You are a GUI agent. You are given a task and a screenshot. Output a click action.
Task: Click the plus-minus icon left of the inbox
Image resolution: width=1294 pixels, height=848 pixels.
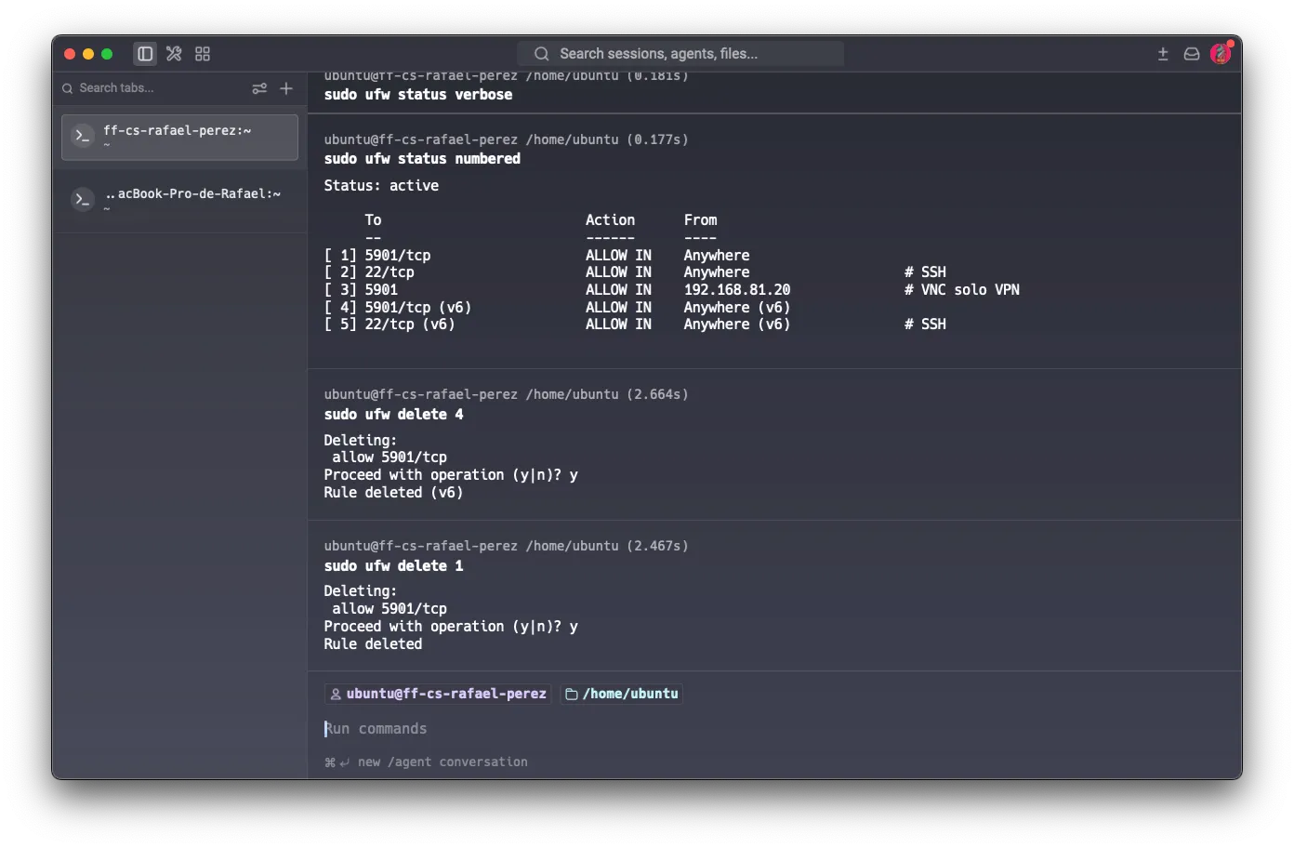point(1163,54)
